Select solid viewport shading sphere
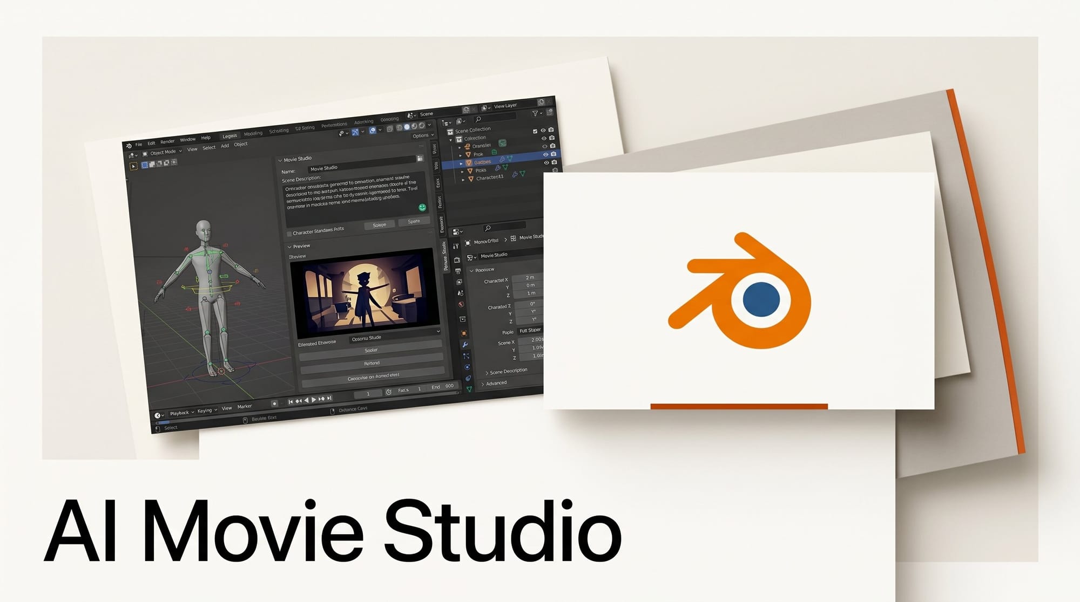Viewport: 1080px width, 602px height. pos(407,127)
